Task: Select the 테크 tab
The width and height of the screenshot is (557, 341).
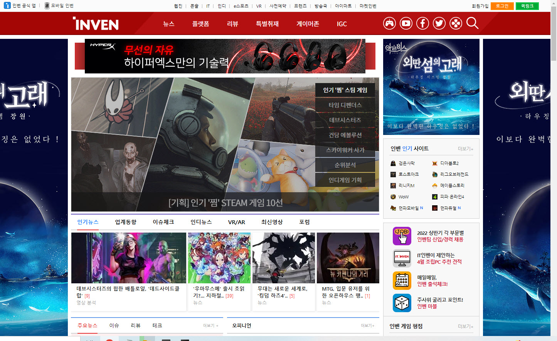Action: [157, 326]
